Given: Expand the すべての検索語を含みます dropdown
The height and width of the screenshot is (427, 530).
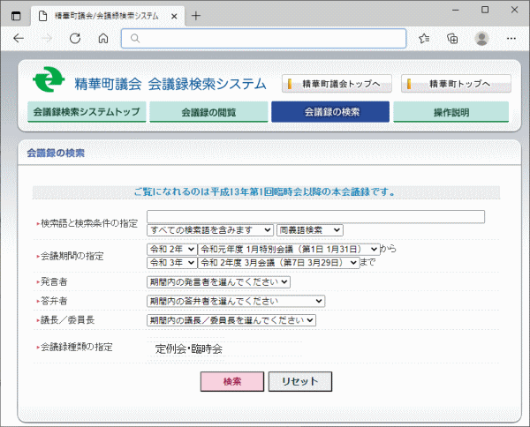Looking at the screenshot, I should point(210,230).
